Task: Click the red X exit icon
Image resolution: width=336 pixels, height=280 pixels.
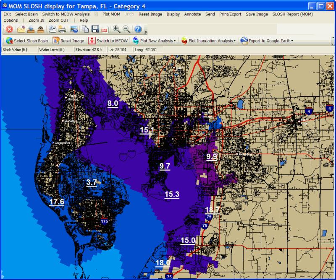Action: tap(9, 29)
